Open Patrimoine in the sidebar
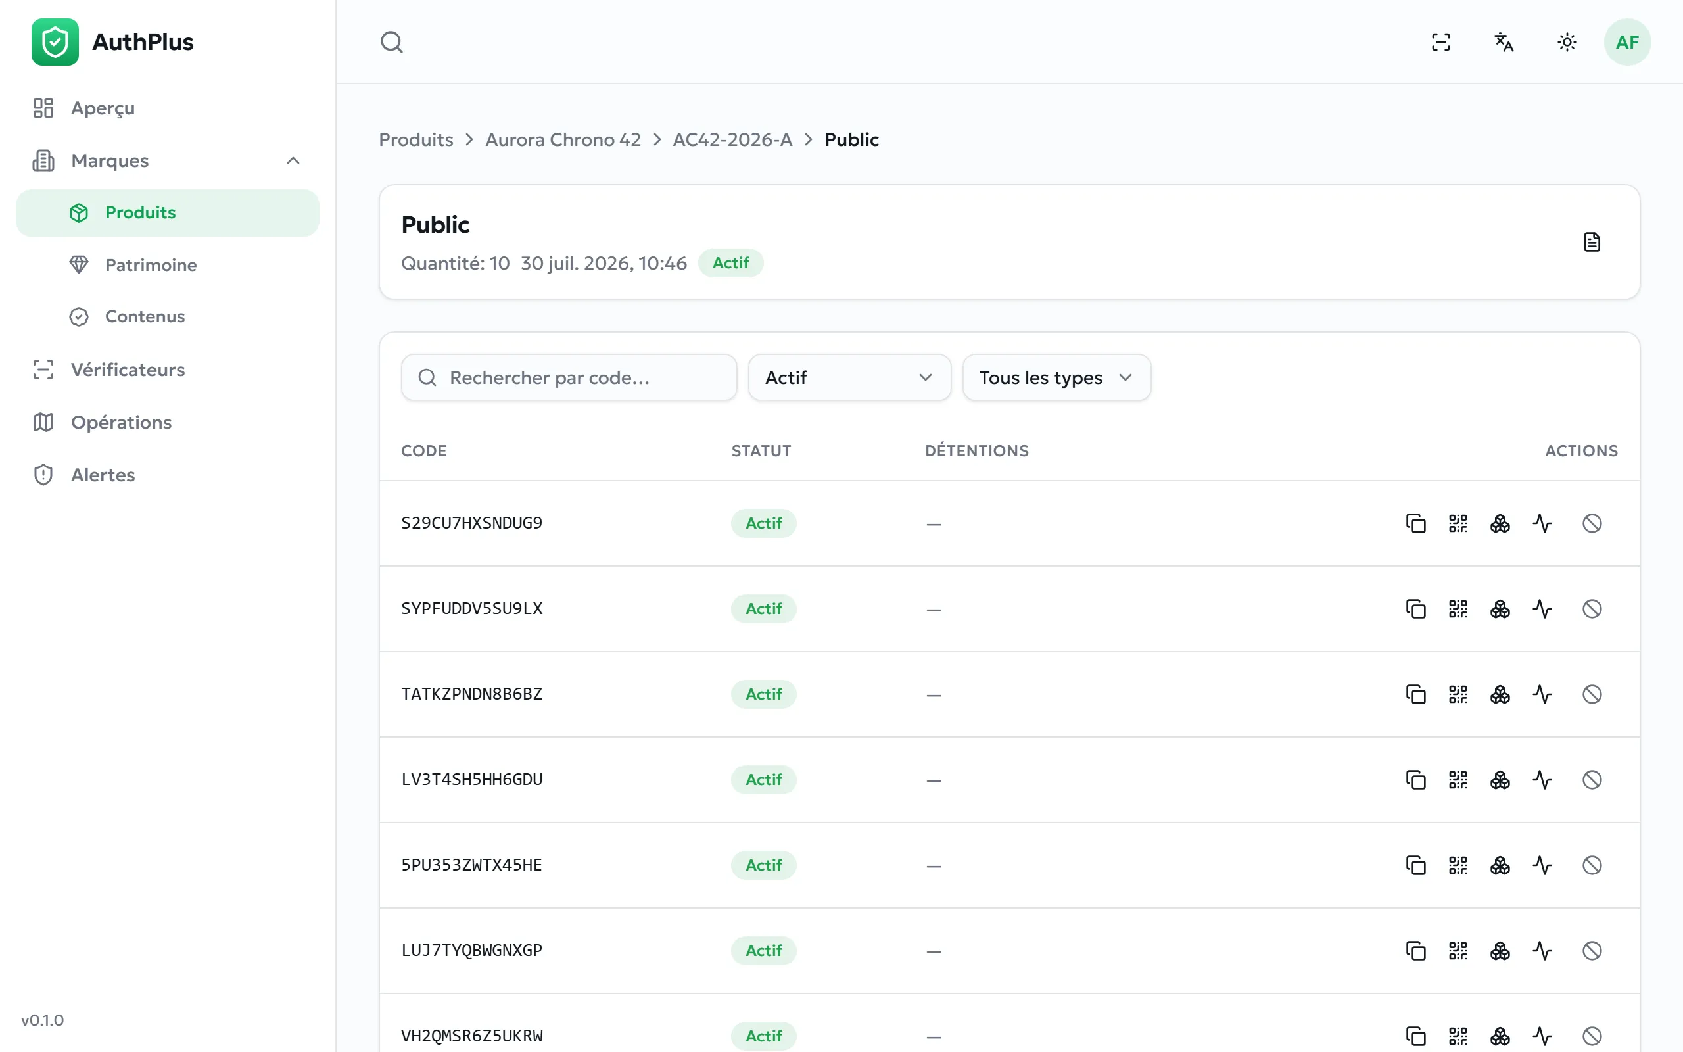The height and width of the screenshot is (1052, 1683). (167, 265)
